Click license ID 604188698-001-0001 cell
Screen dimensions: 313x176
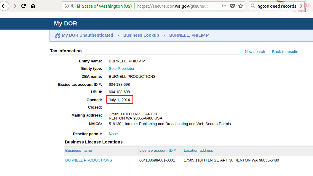click(157, 160)
